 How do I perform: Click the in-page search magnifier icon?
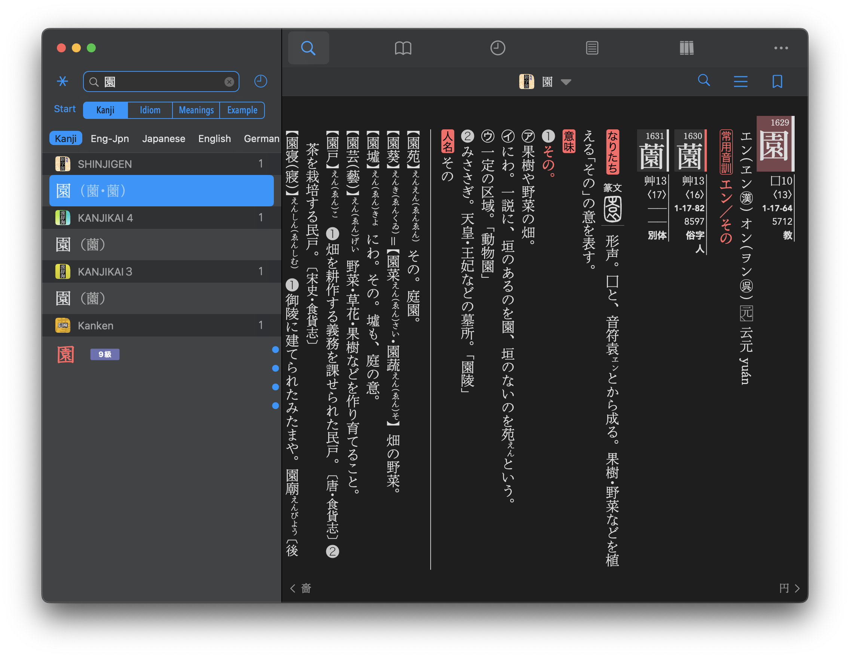point(704,80)
